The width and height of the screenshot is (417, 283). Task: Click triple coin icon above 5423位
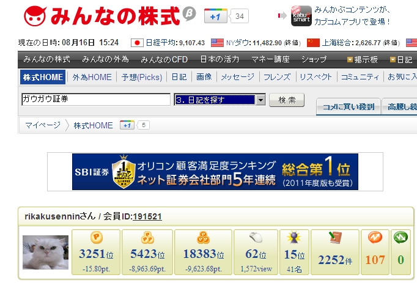[147, 238]
